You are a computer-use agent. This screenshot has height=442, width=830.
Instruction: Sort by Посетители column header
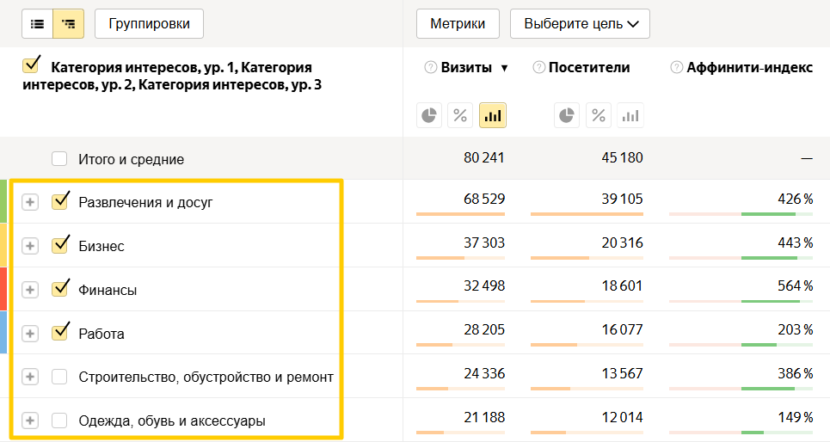click(588, 68)
